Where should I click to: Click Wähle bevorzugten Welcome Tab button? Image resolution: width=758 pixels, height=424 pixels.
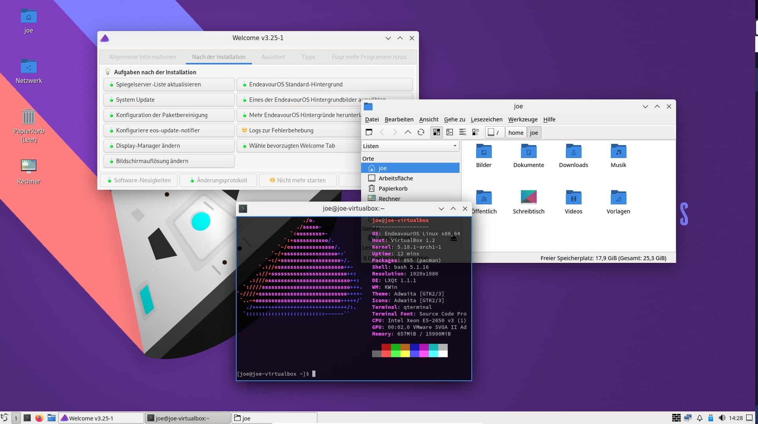click(299, 146)
